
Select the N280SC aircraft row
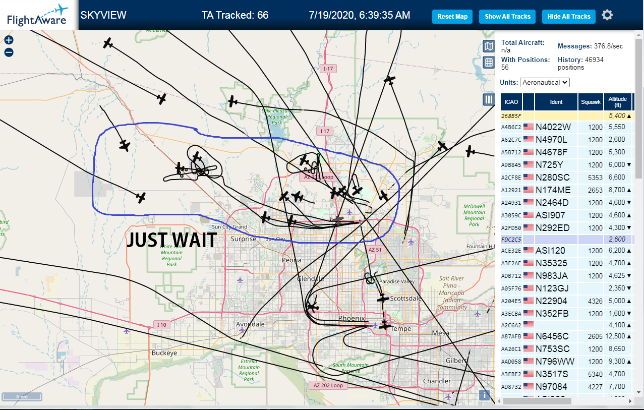(x=566, y=178)
